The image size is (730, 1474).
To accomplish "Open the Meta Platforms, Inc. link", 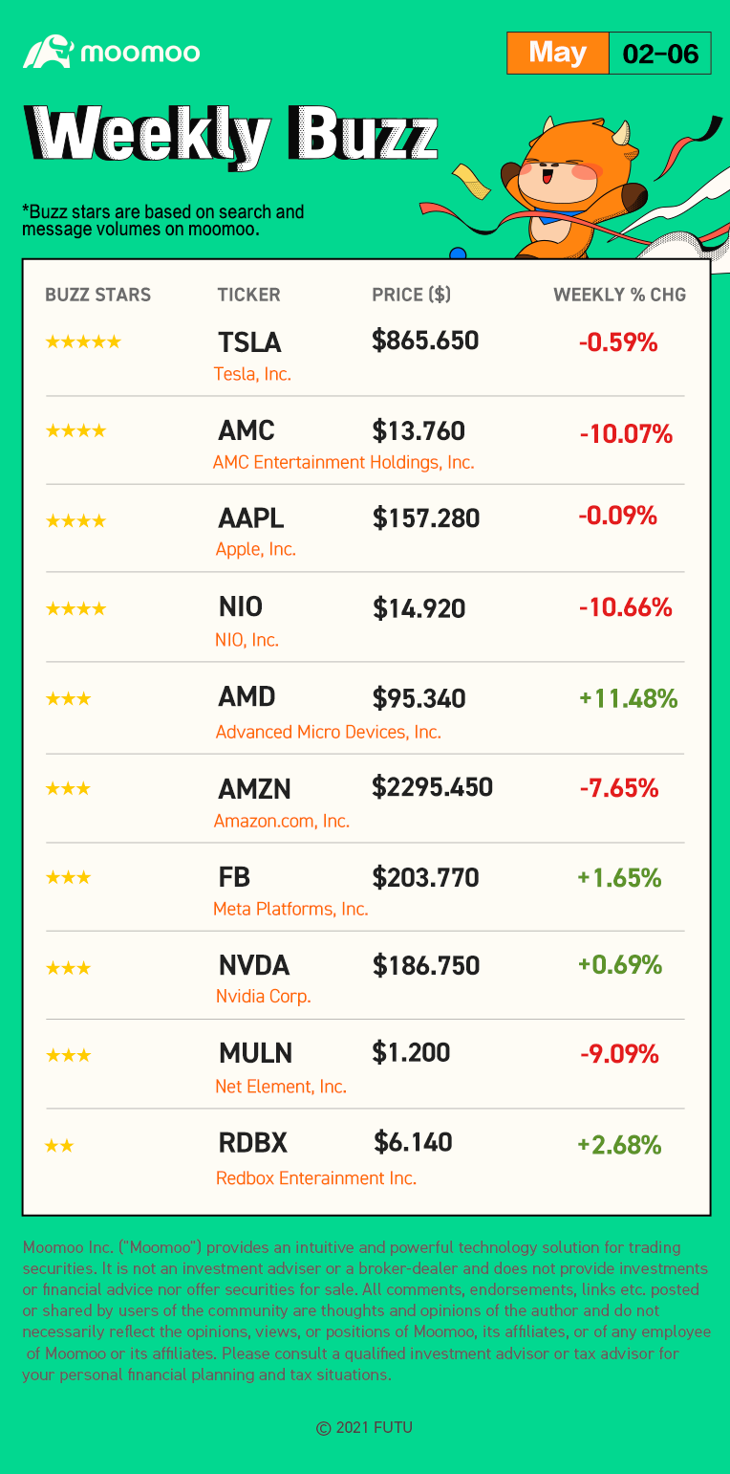I will (290, 909).
